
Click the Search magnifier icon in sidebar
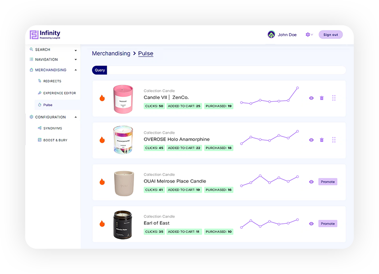[31, 49]
